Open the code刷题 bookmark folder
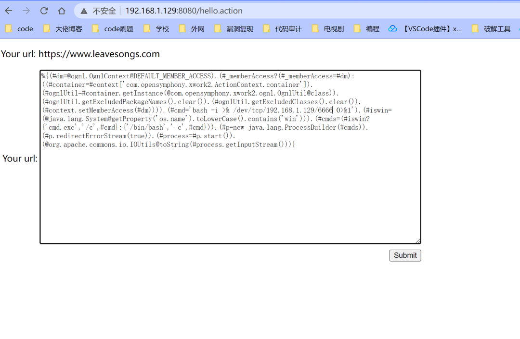Screen dimensions: 520x339 113,29
